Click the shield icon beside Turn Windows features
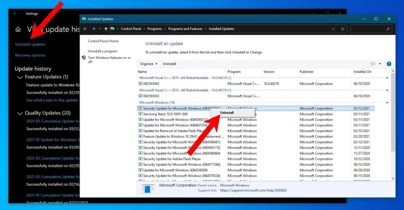404x210 pixels. (84, 58)
